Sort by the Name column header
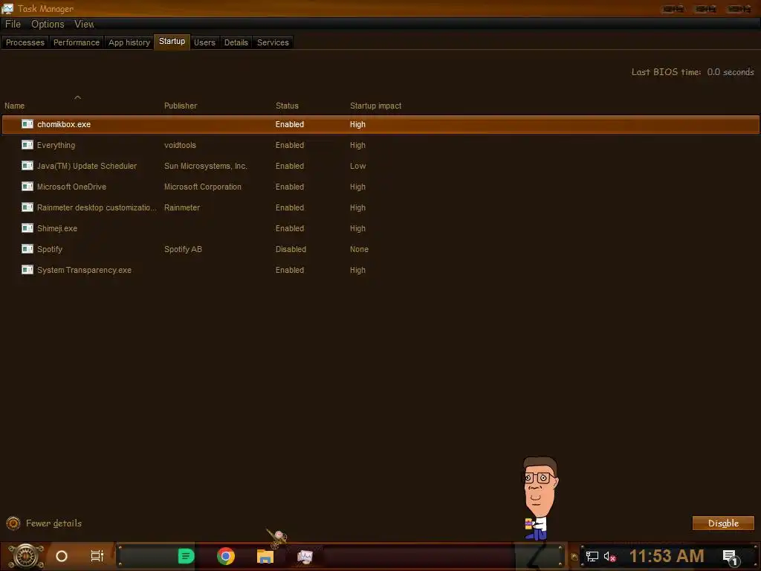The image size is (761, 571). [15, 106]
